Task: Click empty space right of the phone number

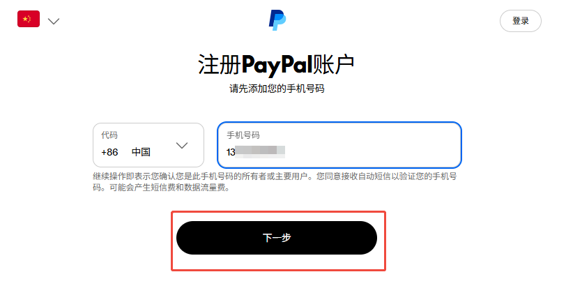Action: click(372, 152)
